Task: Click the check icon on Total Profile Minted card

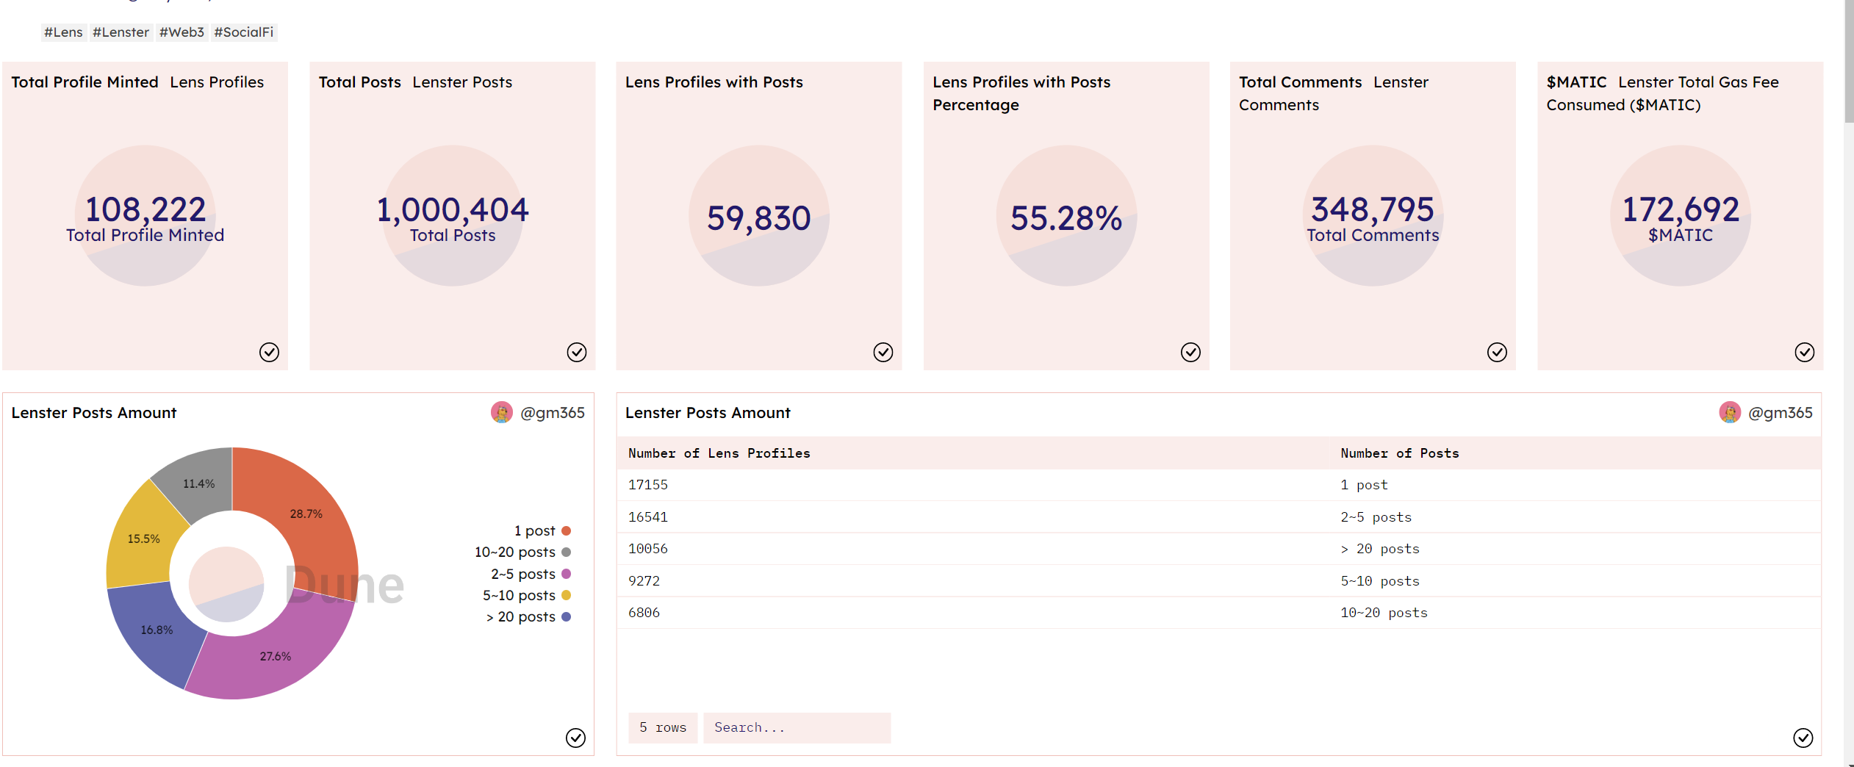Action: coord(269,353)
